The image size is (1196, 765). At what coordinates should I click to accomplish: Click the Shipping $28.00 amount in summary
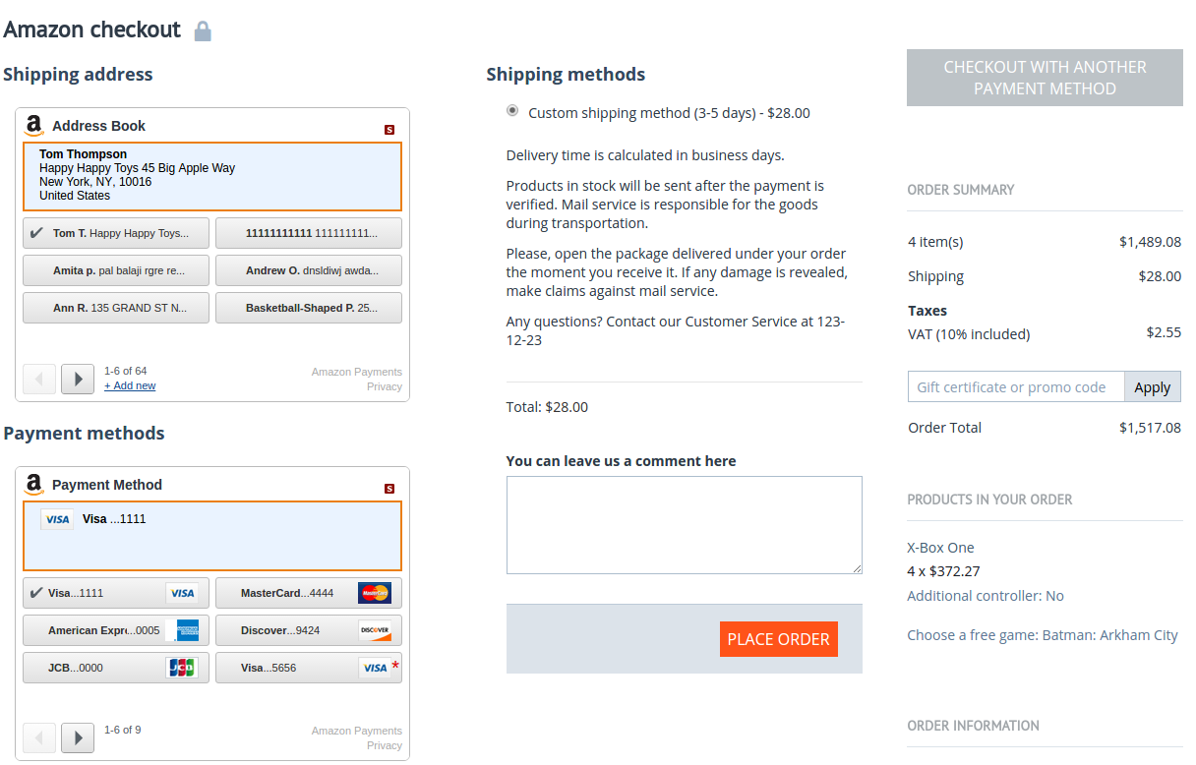(x=1160, y=276)
